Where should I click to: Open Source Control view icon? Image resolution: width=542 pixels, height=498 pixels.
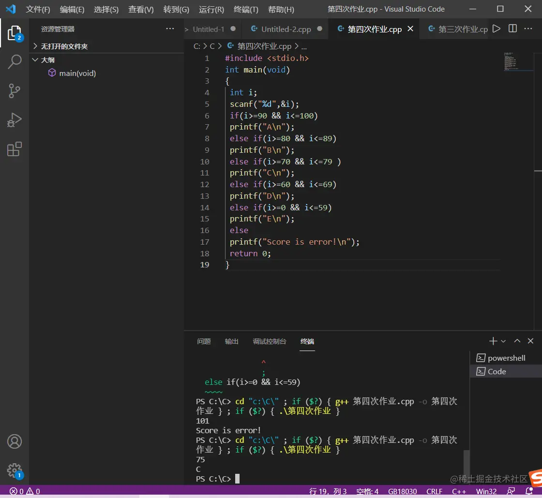[15, 91]
